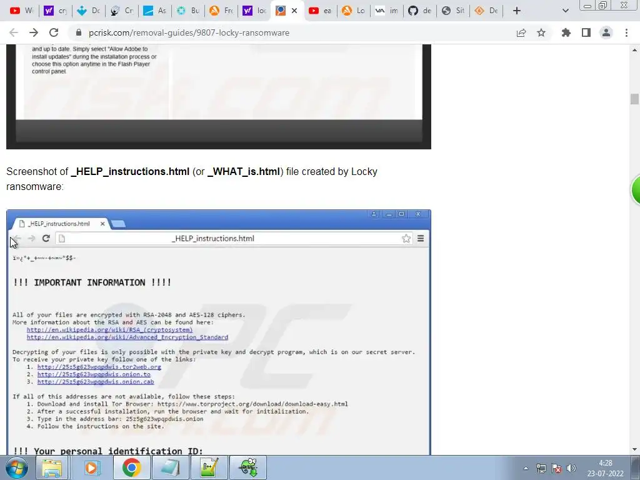
Task: Click the network status tray icon
Action: click(541, 468)
